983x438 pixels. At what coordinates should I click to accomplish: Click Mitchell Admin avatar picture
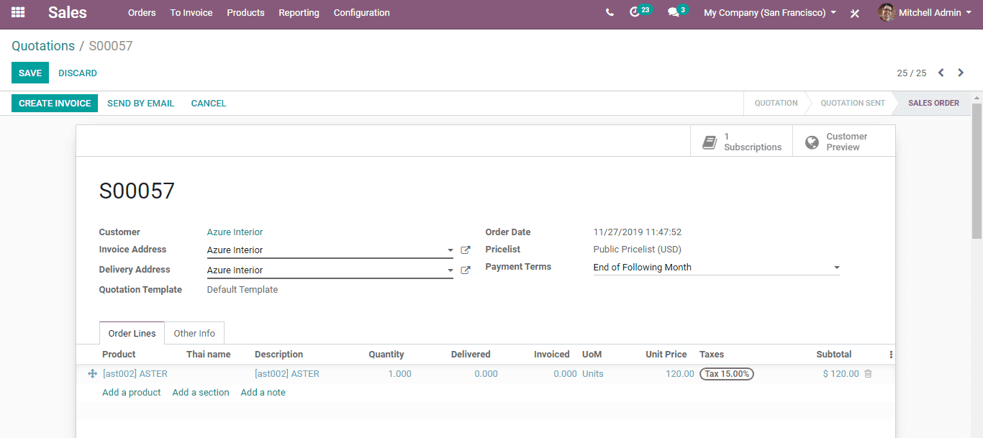(887, 12)
